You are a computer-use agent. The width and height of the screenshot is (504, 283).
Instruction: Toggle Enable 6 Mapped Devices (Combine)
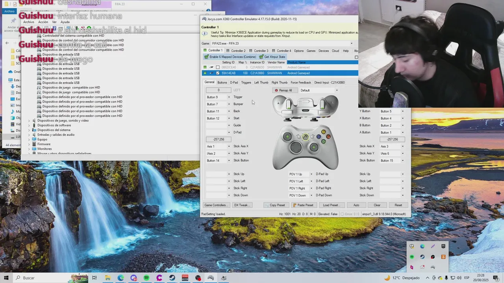tap(230, 57)
